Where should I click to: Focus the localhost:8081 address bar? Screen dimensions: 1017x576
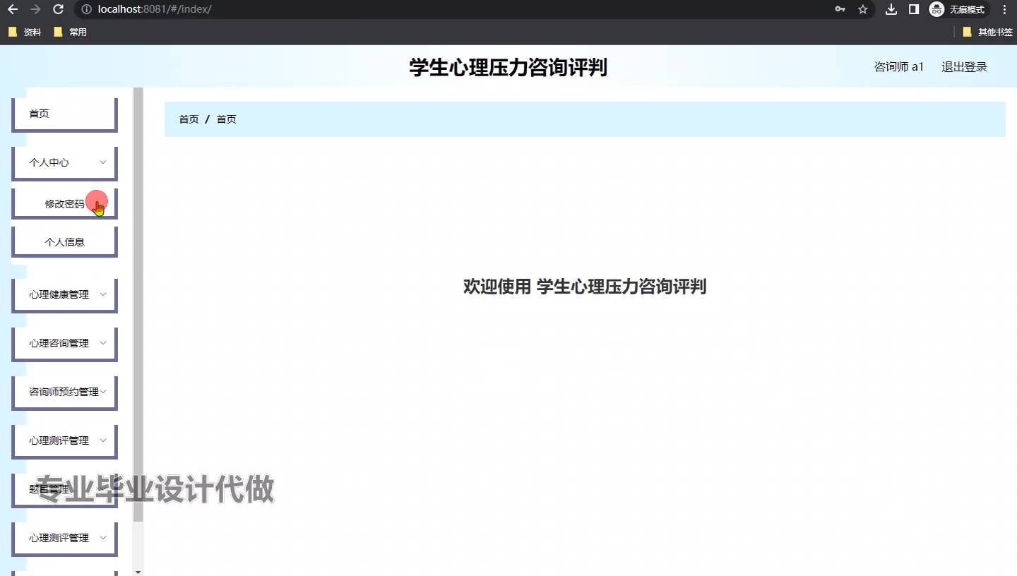tap(452, 9)
